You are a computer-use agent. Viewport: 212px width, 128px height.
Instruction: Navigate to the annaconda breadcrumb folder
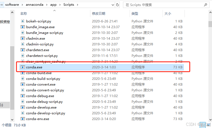(x=35, y=5)
